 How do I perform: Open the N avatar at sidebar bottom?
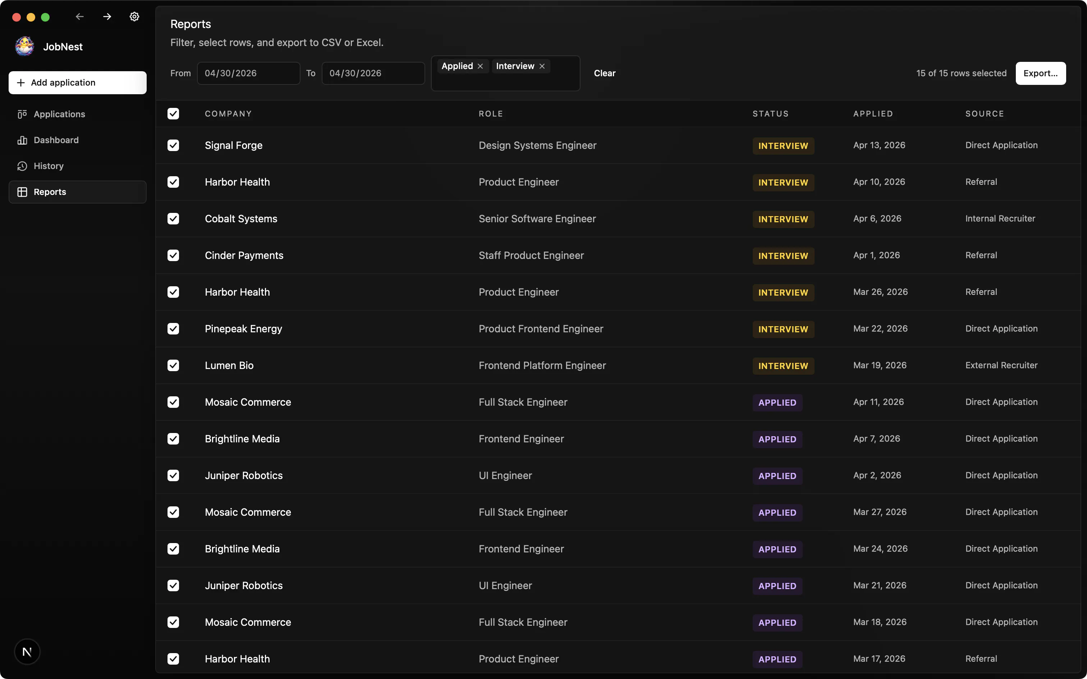(27, 652)
